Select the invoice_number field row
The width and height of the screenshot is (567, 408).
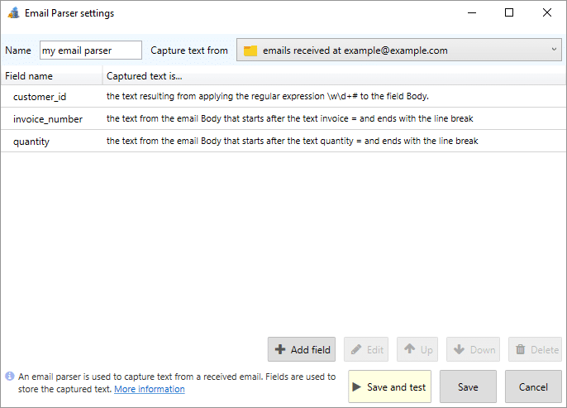[283, 118]
